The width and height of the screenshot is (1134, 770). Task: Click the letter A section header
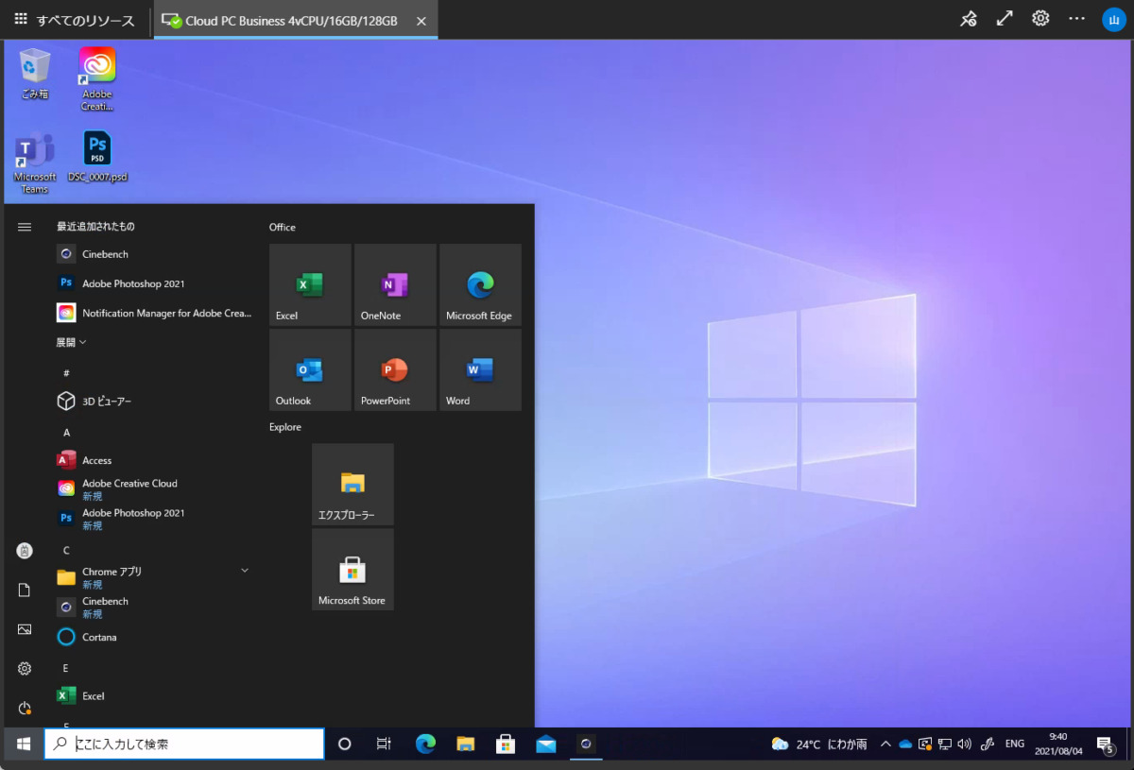67,432
